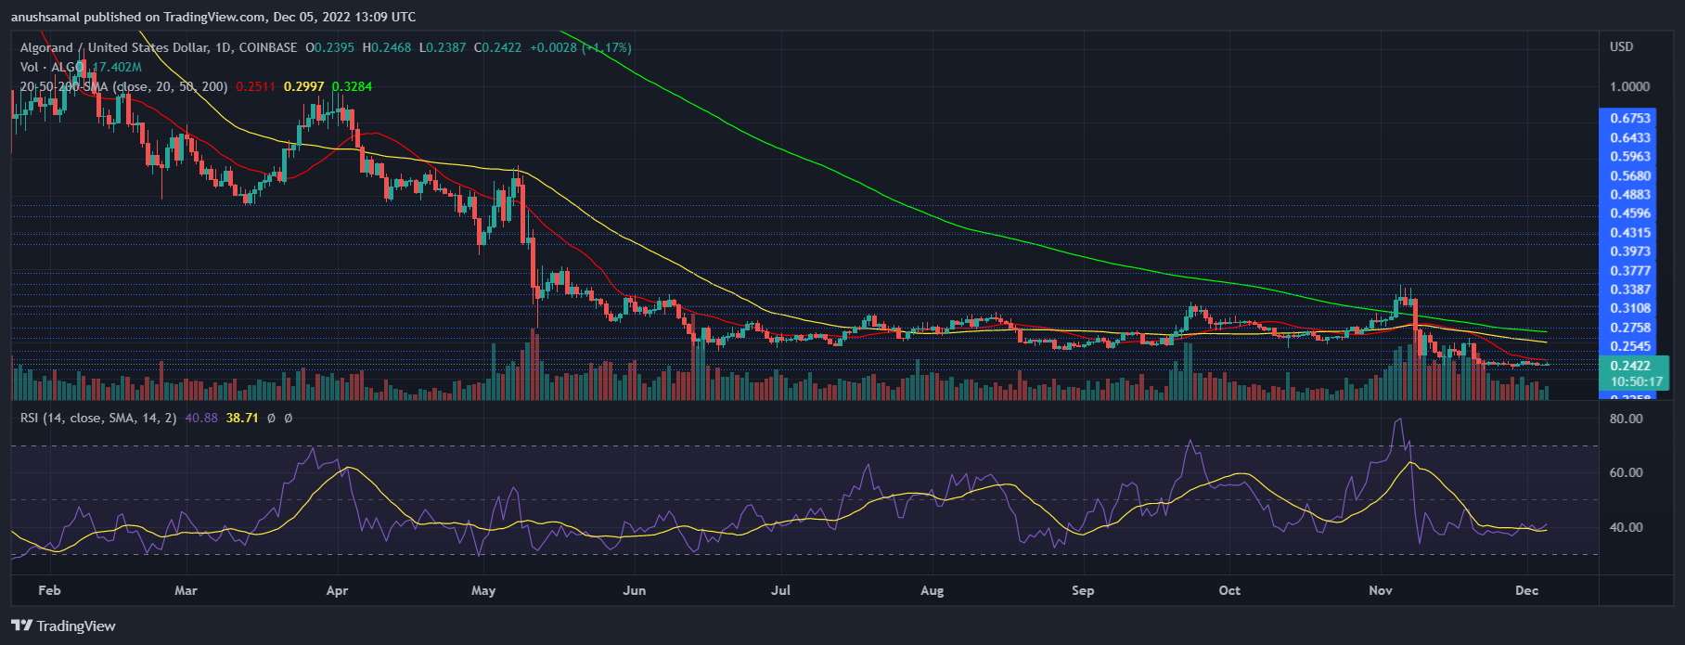Click the change value +0.0028 (+1.17%)

point(581,47)
